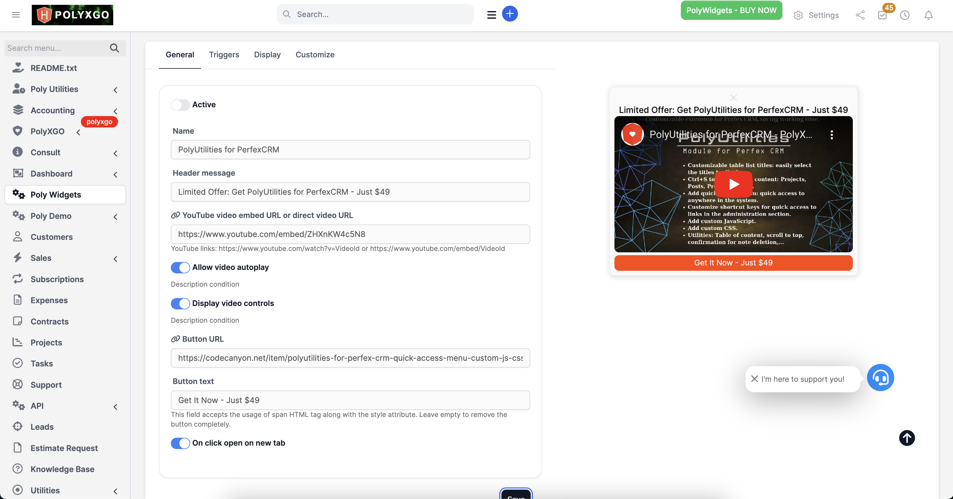953x499 pixels.
Task: Open the YouTube video three-dot menu
Action: (x=832, y=135)
